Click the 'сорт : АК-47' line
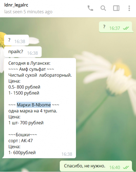Image resolution: width=136 pixels, height=172 pixels. (x=21, y=141)
